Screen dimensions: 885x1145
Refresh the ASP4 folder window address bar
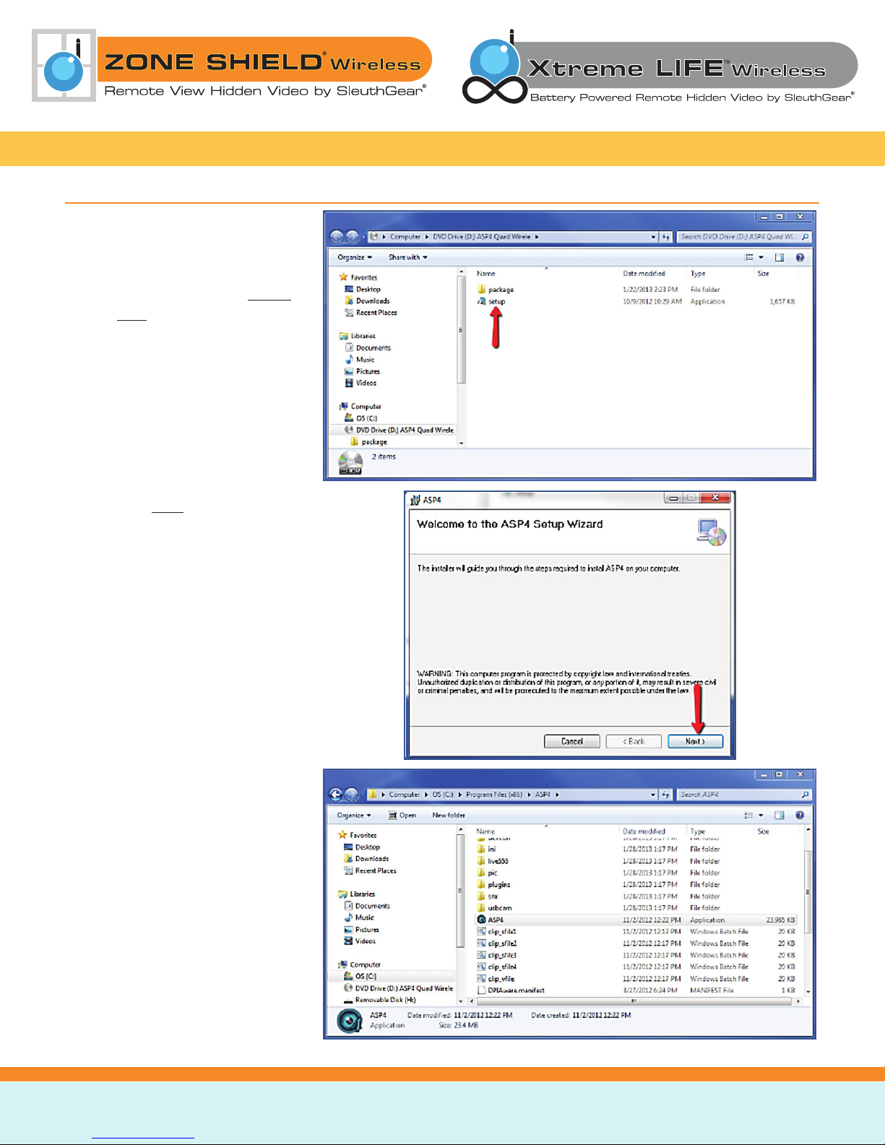(x=665, y=795)
